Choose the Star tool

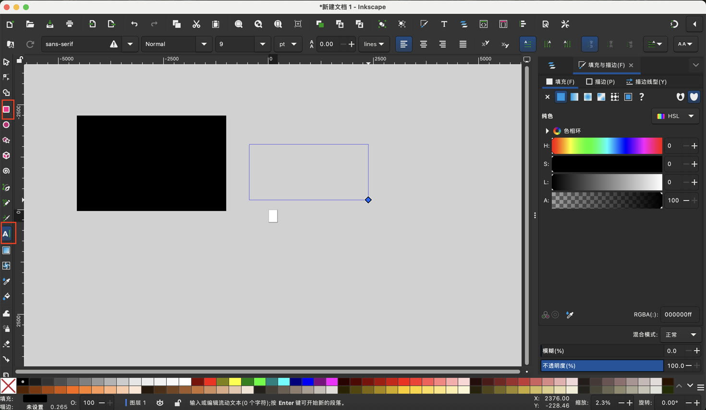tap(7, 140)
